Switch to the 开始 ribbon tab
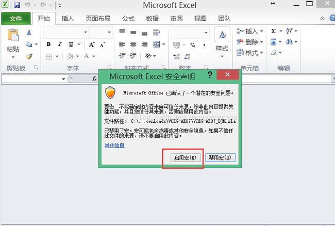The height and width of the screenshot is (226, 335). click(44, 19)
